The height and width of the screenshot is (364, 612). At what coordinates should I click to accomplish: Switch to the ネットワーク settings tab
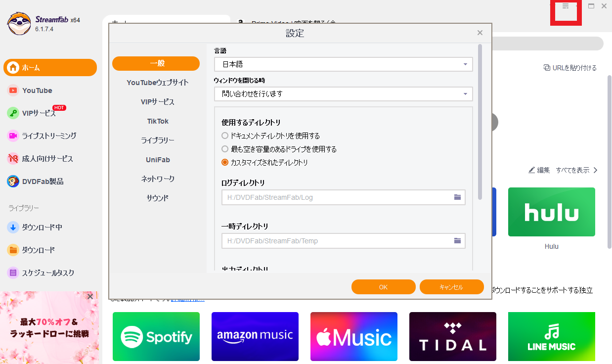[x=158, y=179]
